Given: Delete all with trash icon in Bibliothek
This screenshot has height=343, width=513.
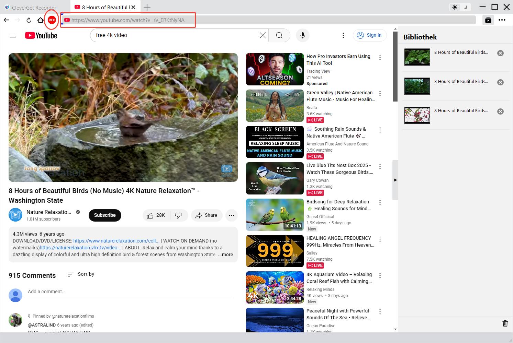Looking at the screenshot, I should coord(505,323).
